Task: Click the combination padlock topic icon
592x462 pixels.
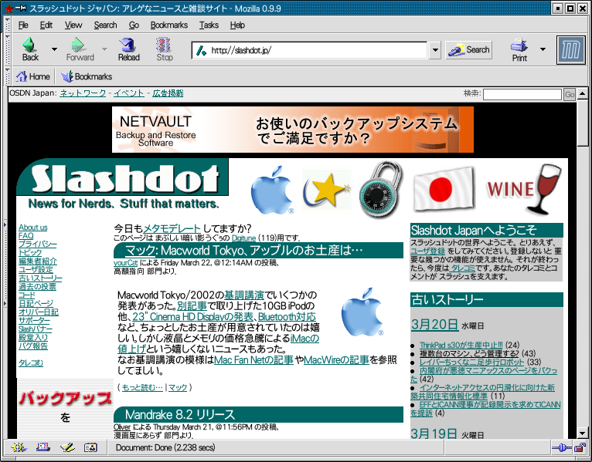Action: pos(381,190)
